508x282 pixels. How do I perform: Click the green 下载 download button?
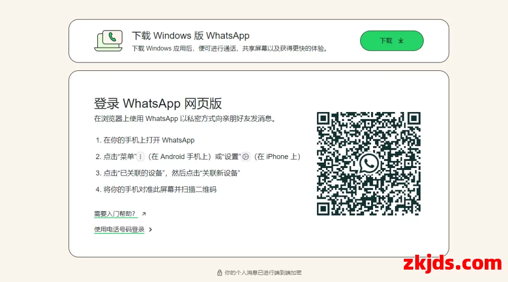pos(392,41)
